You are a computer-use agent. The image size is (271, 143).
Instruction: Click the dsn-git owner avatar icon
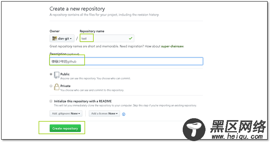54,38
